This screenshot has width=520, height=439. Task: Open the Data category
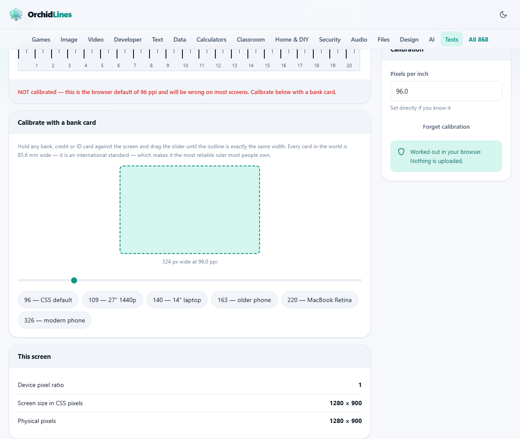180,39
